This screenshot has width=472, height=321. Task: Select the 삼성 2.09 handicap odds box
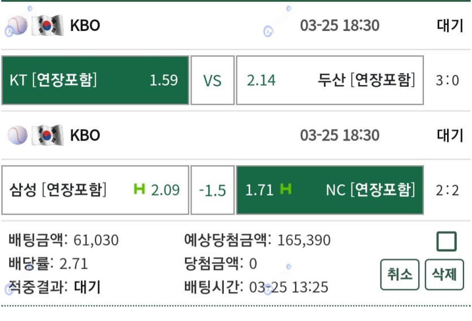95,190
